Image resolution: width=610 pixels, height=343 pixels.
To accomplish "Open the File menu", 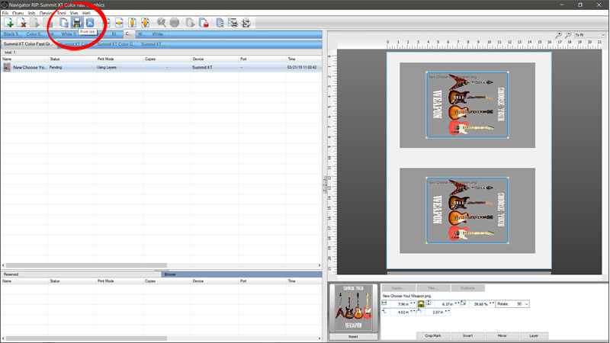I will coord(5,13).
